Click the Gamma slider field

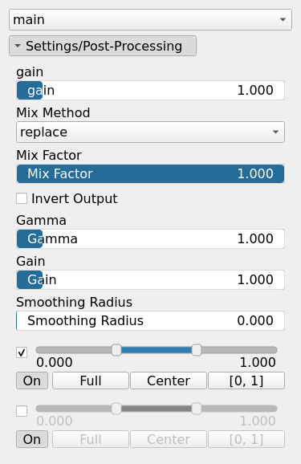click(150, 238)
